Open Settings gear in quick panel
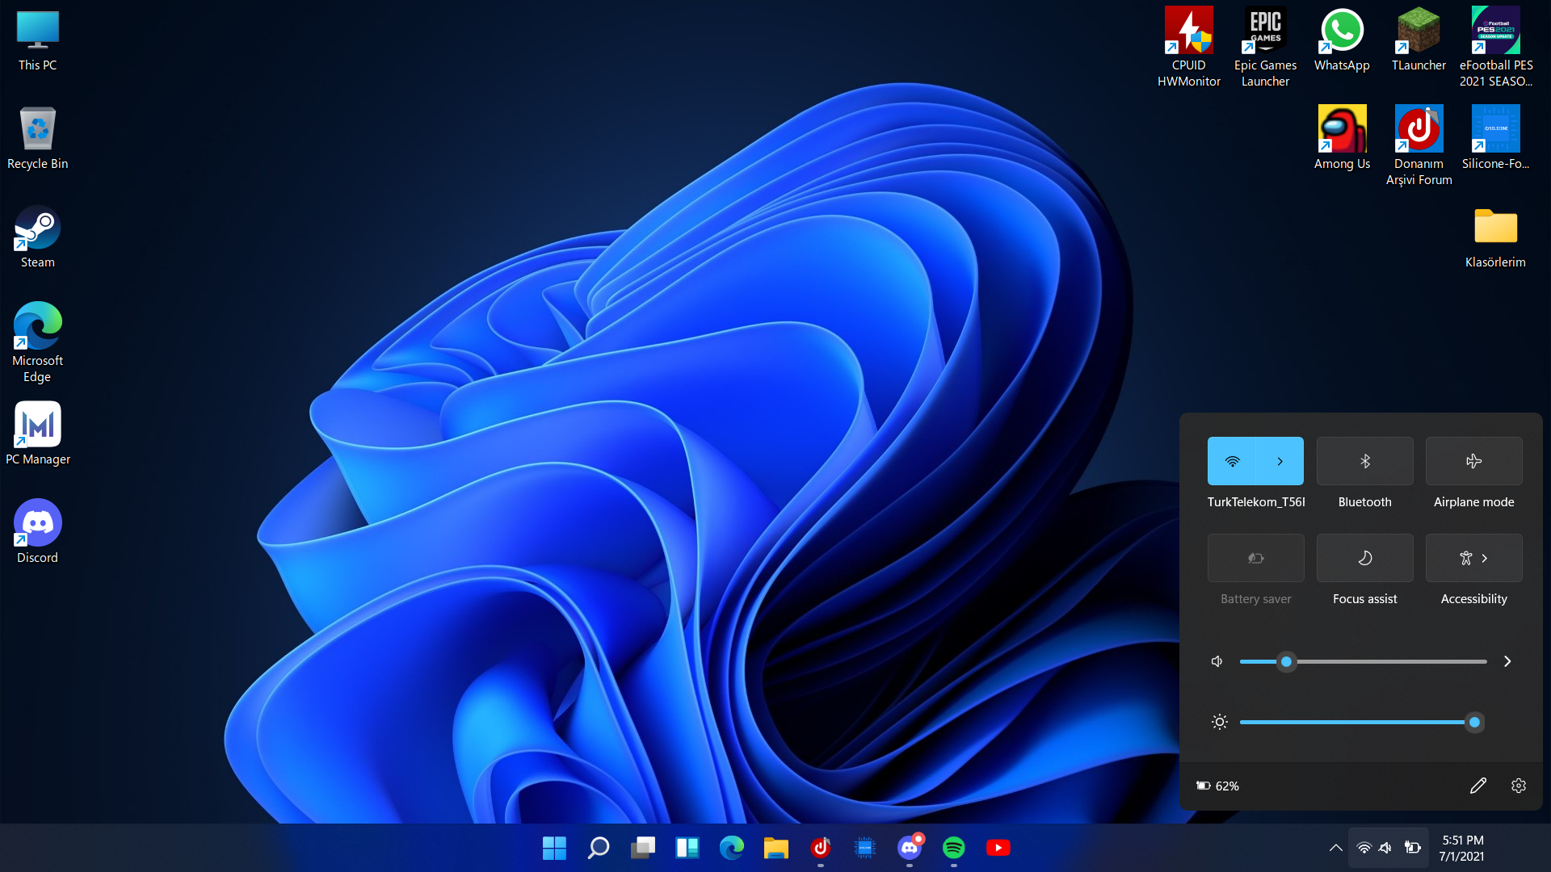1551x872 pixels. pos(1519,786)
